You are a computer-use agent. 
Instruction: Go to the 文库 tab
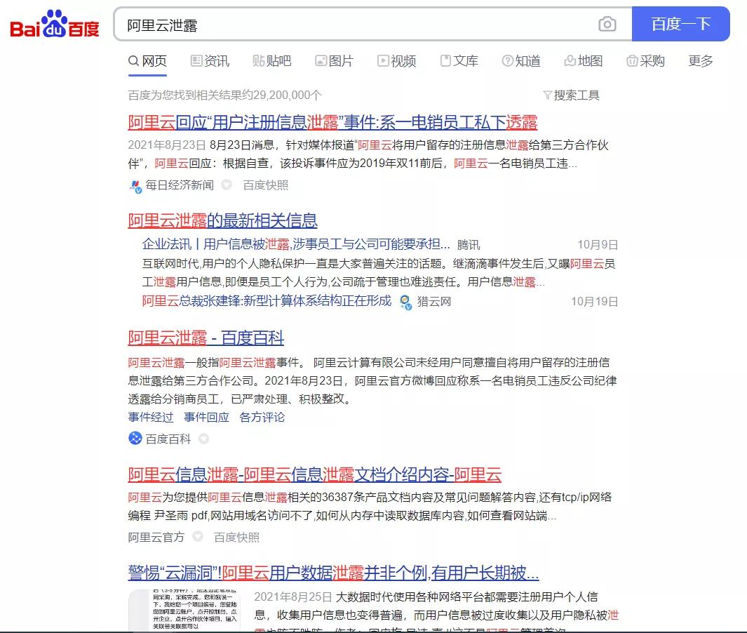[x=459, y=61]
